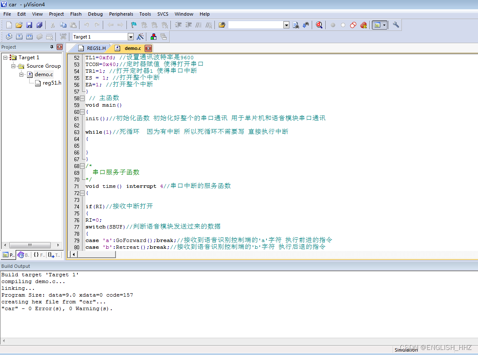This screenshot has width=478, height=355.
Task: Select Source Group in project tree
Action: [x=44, y=66]
